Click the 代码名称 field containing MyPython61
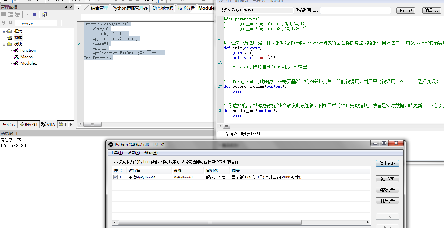444x228 pixels. [x=268, y=10]
